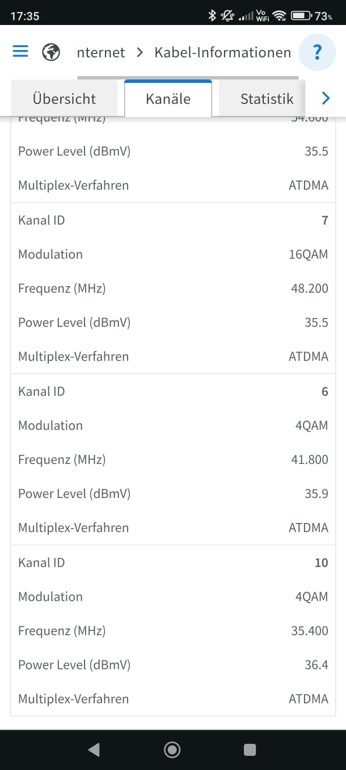
Task: Tap the breadcrumb chevron separator
Action: coord(140,53)
